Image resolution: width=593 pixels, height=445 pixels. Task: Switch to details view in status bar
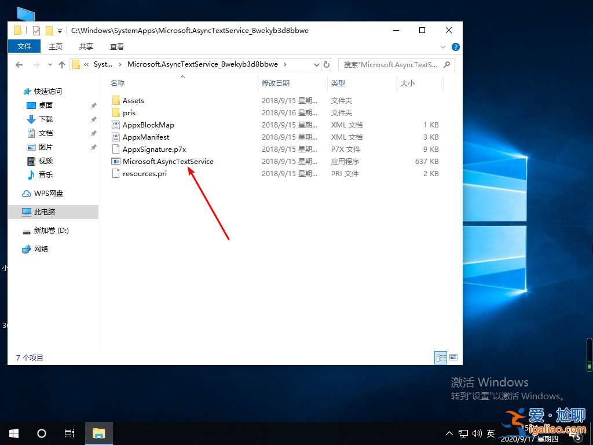coord(441,358)
